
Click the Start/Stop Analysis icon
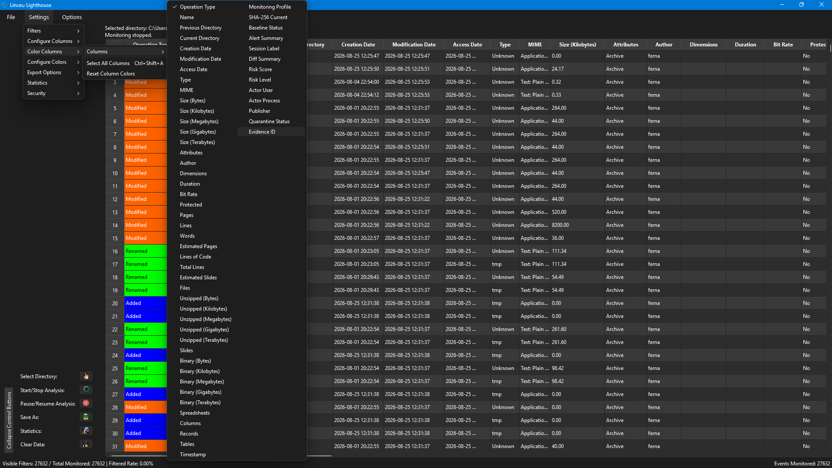(86, 389)
